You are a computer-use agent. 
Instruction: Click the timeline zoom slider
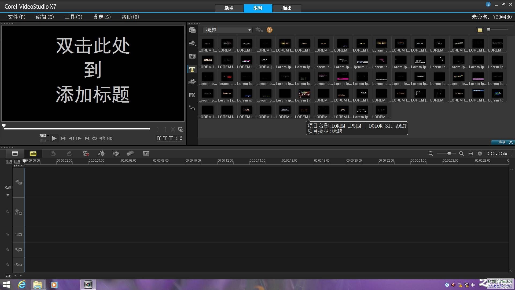(446, 153)
